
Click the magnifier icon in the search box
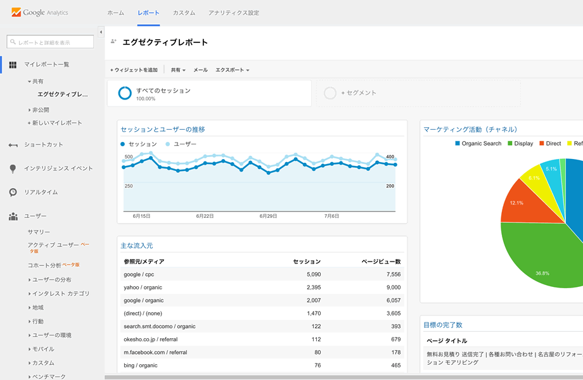[x=14, y=42]
